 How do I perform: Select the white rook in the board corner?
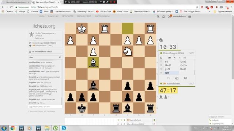[150, 28]
